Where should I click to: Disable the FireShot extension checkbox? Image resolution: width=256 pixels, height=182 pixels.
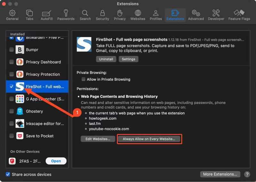click(12, 87)
